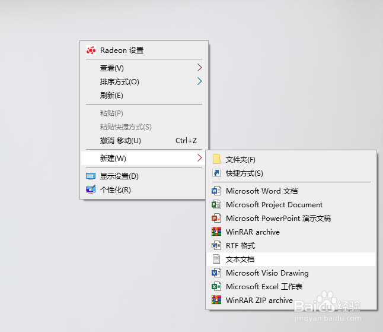Image resolution: width=383 pixels, height=332 pixels.
Task: Choose 撤消 移动(U) in the context menu
Action: (144, 141)
